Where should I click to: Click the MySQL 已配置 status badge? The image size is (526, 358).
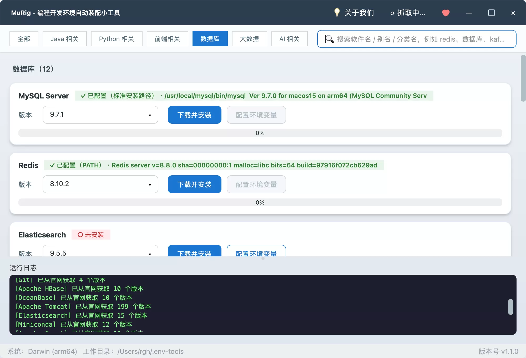click(x=254, y=96)
